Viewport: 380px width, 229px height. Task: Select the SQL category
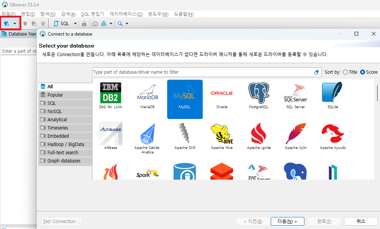(65, 103)
